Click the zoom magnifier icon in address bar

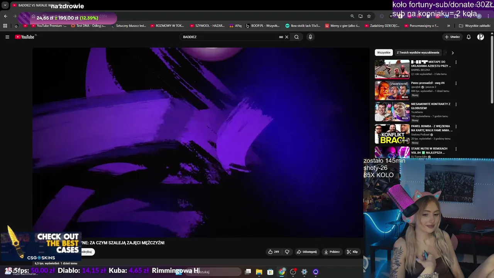click(352, 16)
